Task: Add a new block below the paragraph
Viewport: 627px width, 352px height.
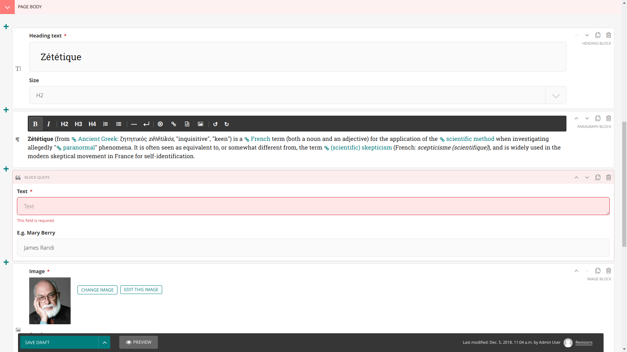Action: coord(6,169)
